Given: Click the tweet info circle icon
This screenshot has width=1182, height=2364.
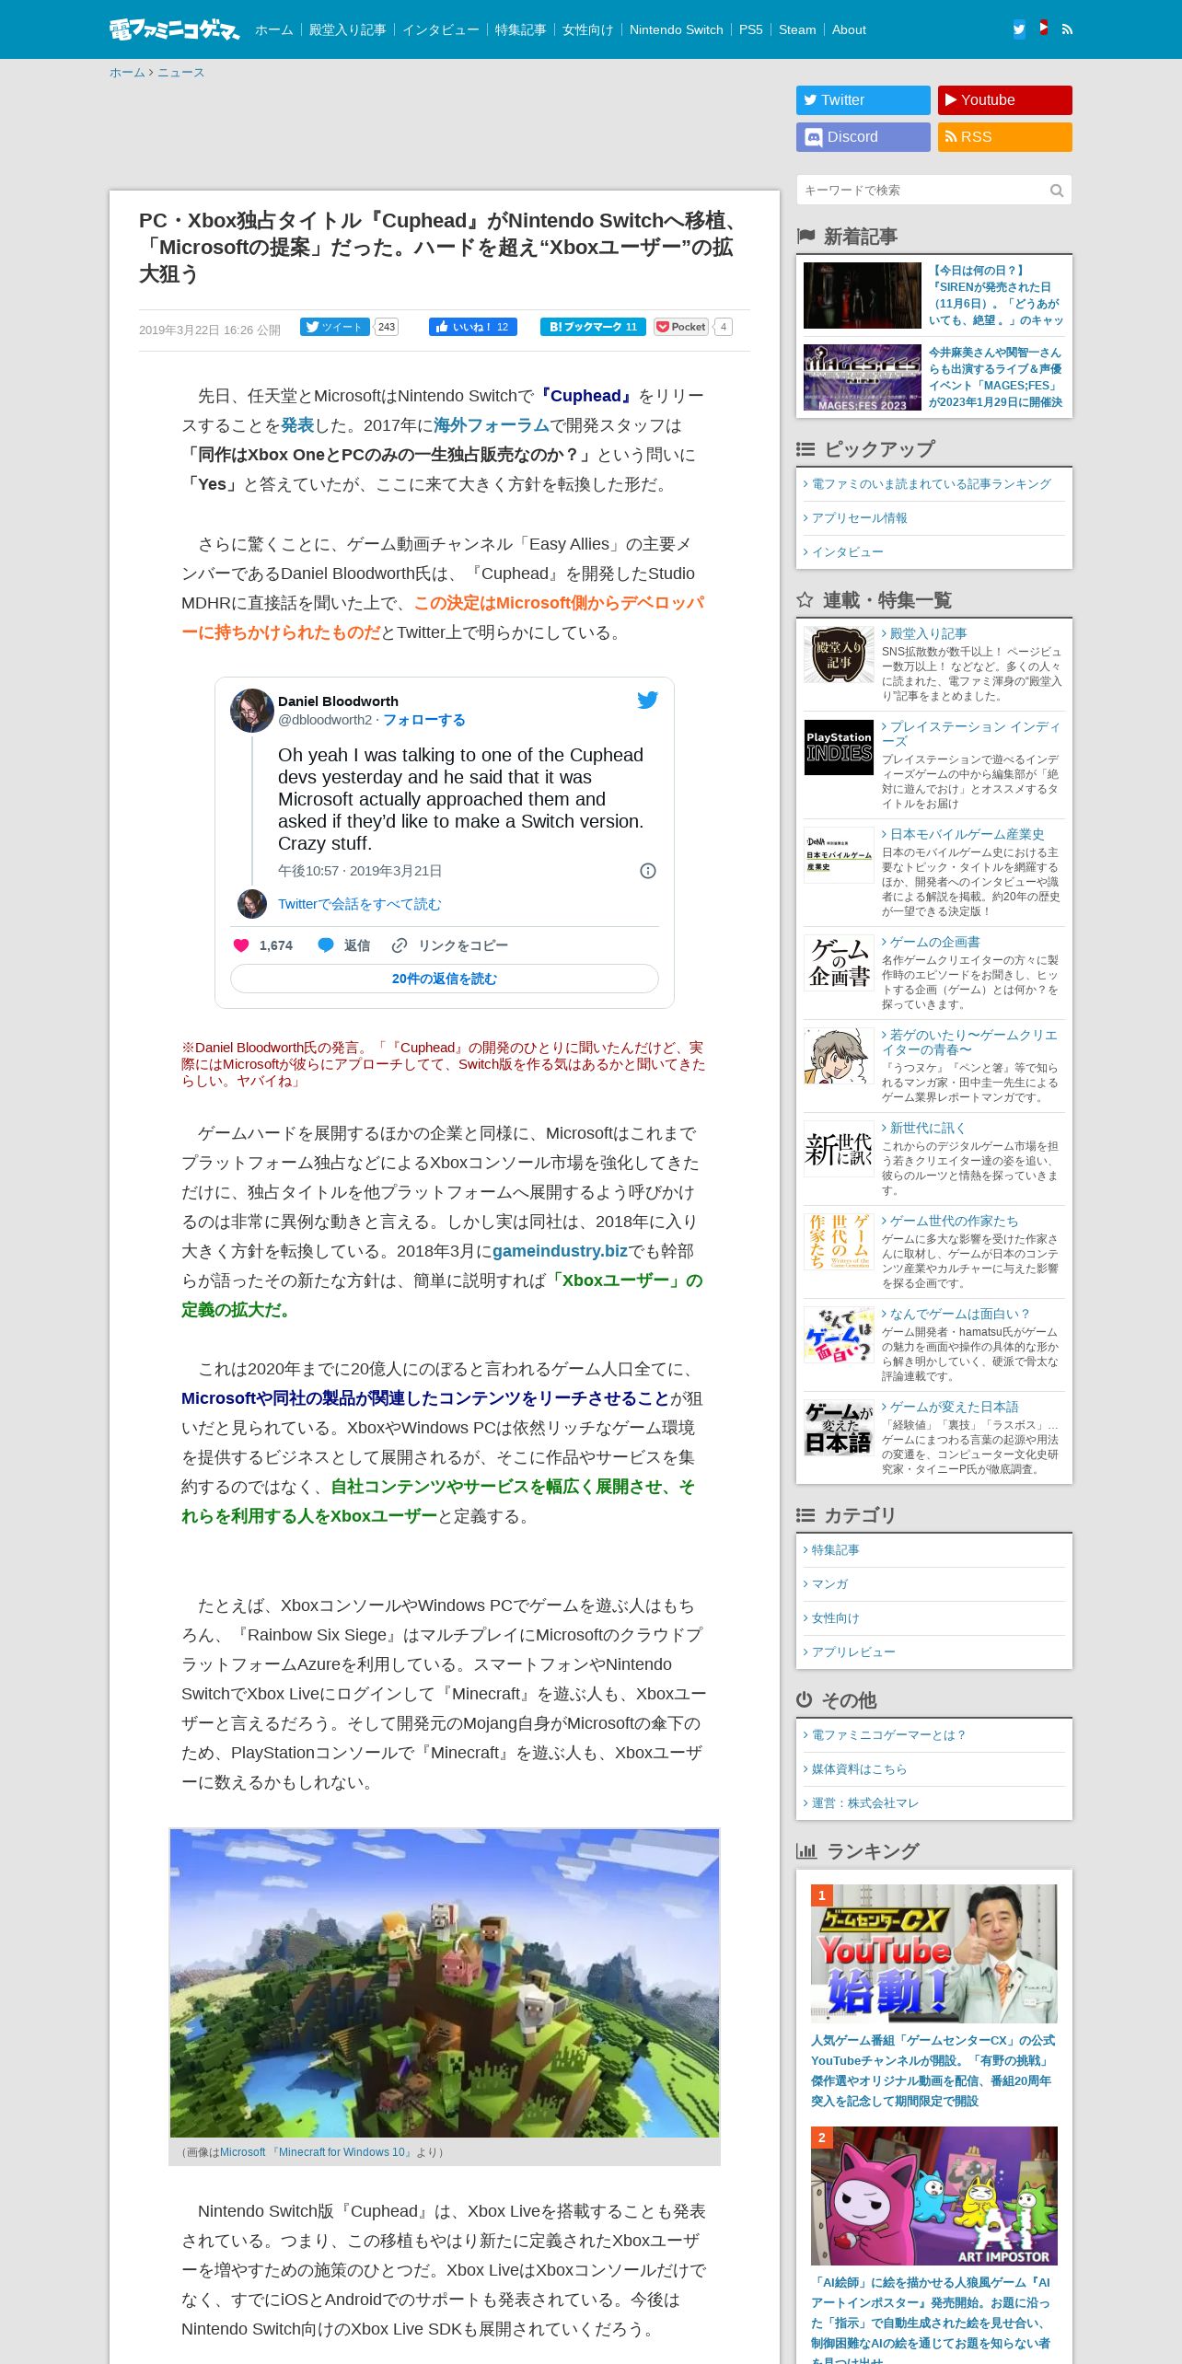Looking at the screenshot, I should (x=648, y=871).
